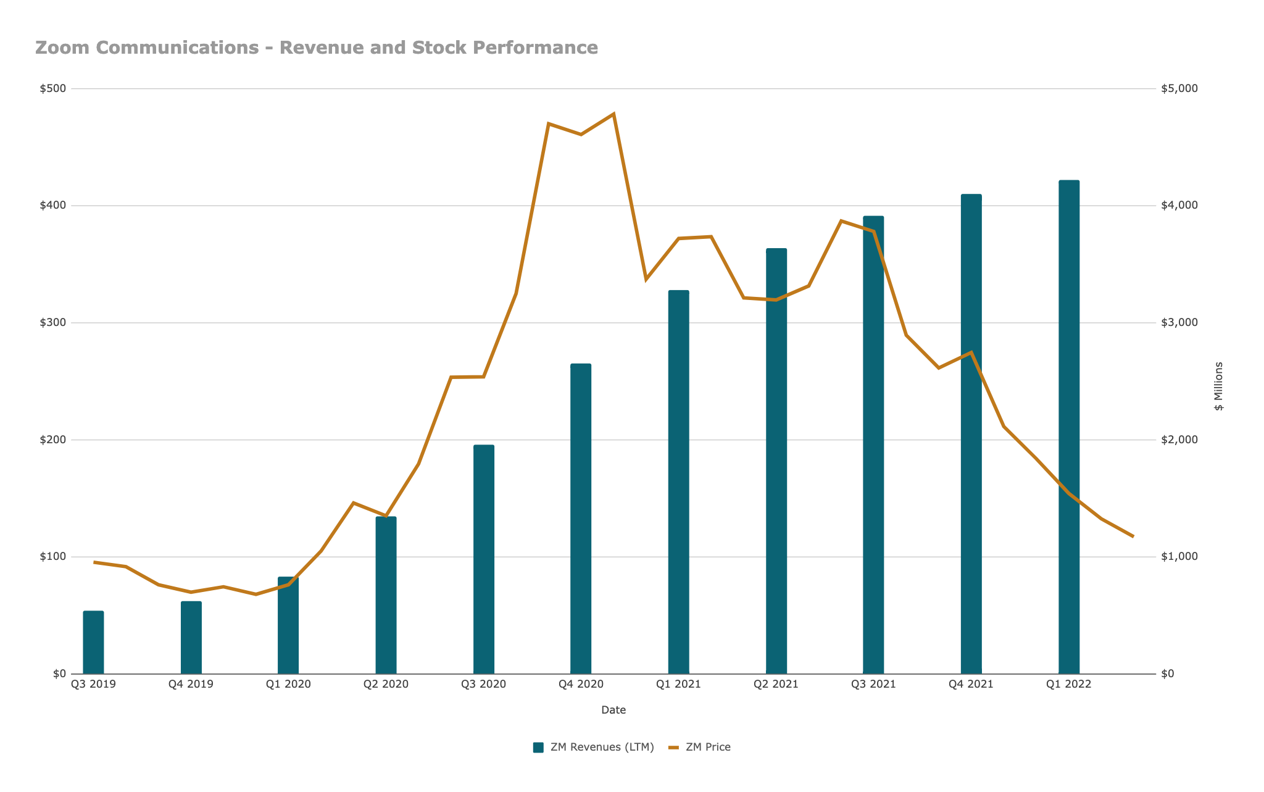Click the Q3 2021 revenue bar
Image resolution: width=1264 pixels, height=792 pixels.
pyautogui.click(x=873, y=445)
